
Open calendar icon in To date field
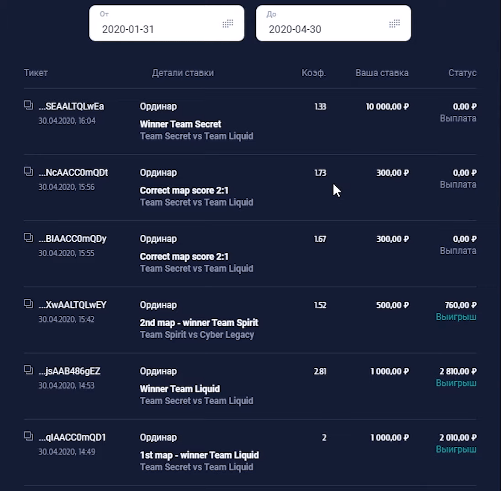395,23
